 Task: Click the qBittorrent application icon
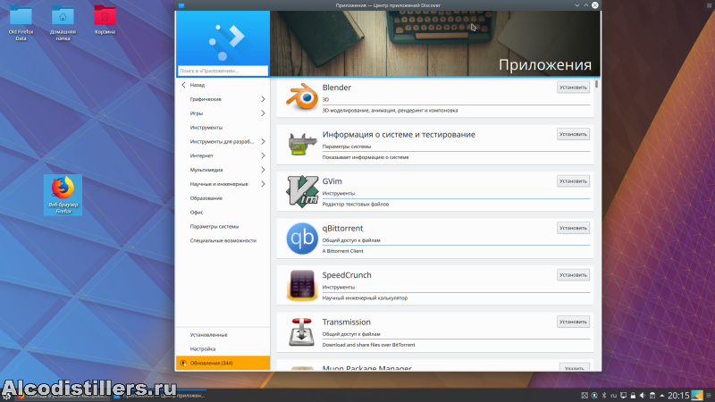point(302,239)
